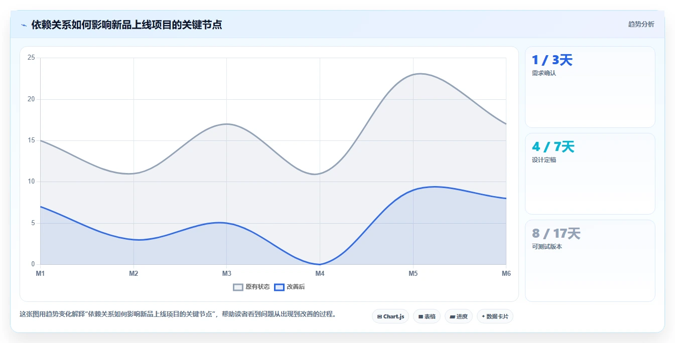Image resolution: width=675 pixels, height=343 pixels.
Task: Click the 4 / 7天 value
Action: [x=553, y=147]
